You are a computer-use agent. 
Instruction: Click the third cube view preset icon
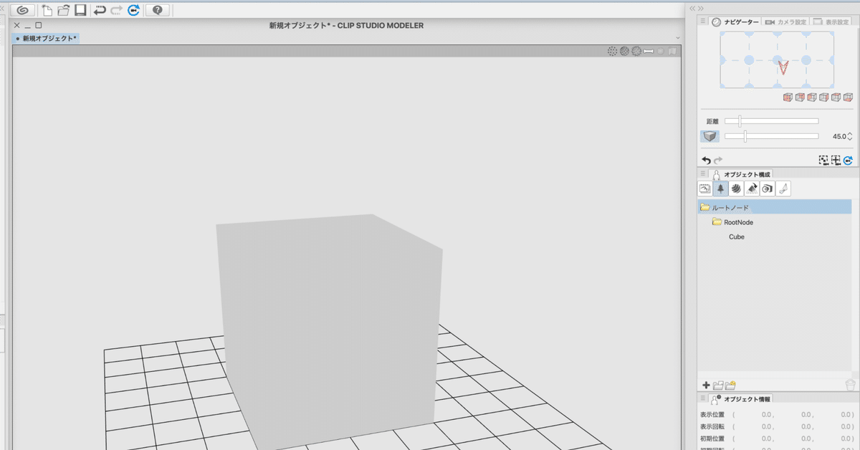[812, 97]
